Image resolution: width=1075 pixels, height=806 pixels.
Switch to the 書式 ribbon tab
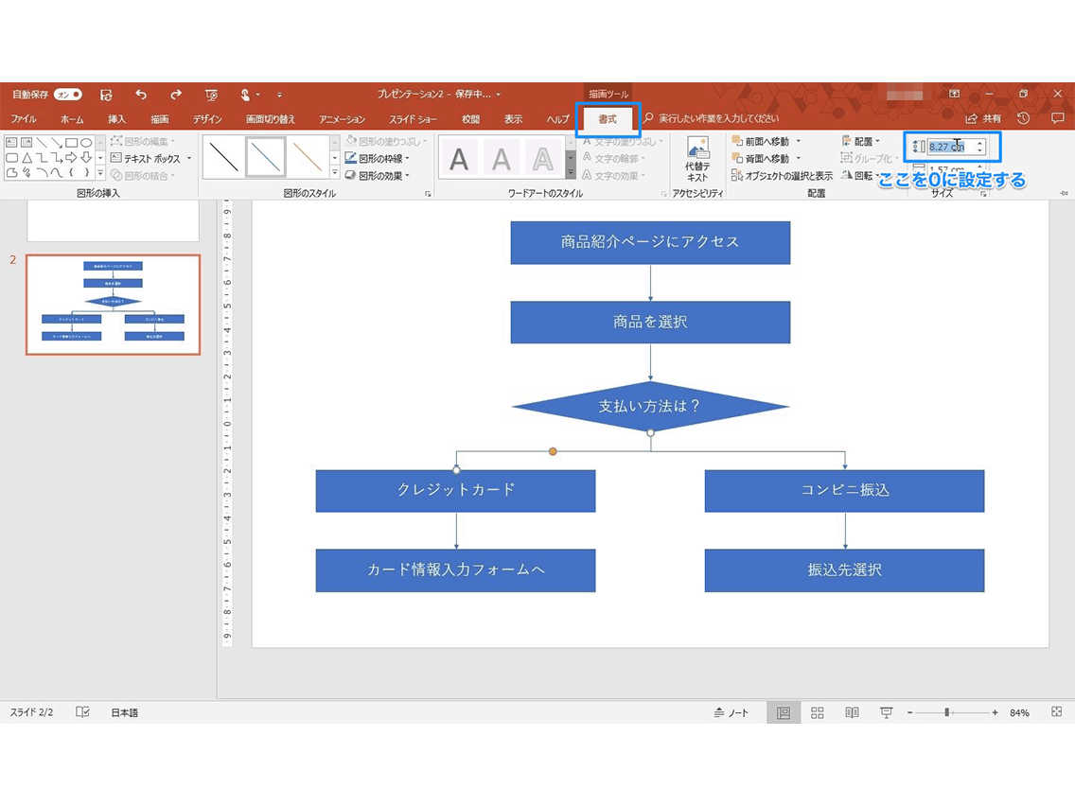(606, 119)
